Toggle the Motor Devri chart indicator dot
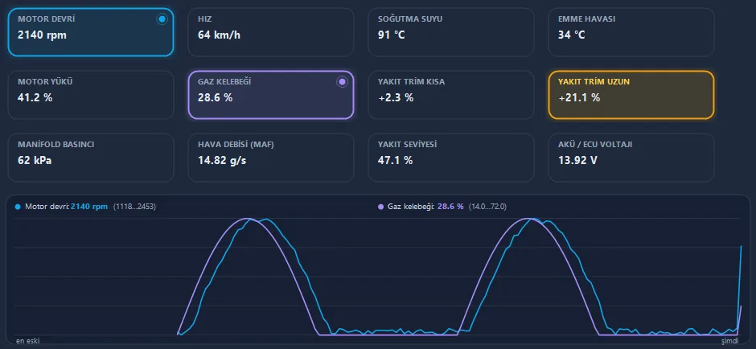Image resolution: width=756 pixels, height=349 pixels. tap(162, 19)
